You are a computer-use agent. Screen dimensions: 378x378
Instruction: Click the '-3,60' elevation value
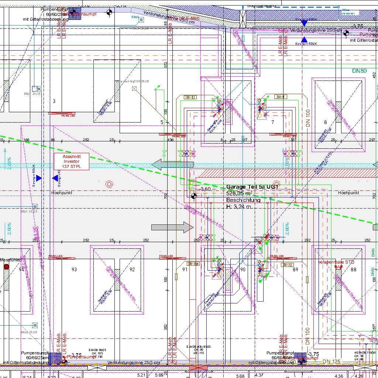point(205,189)
